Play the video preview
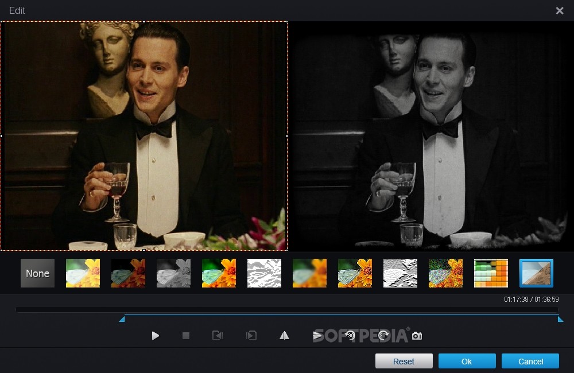 point(155,335)
